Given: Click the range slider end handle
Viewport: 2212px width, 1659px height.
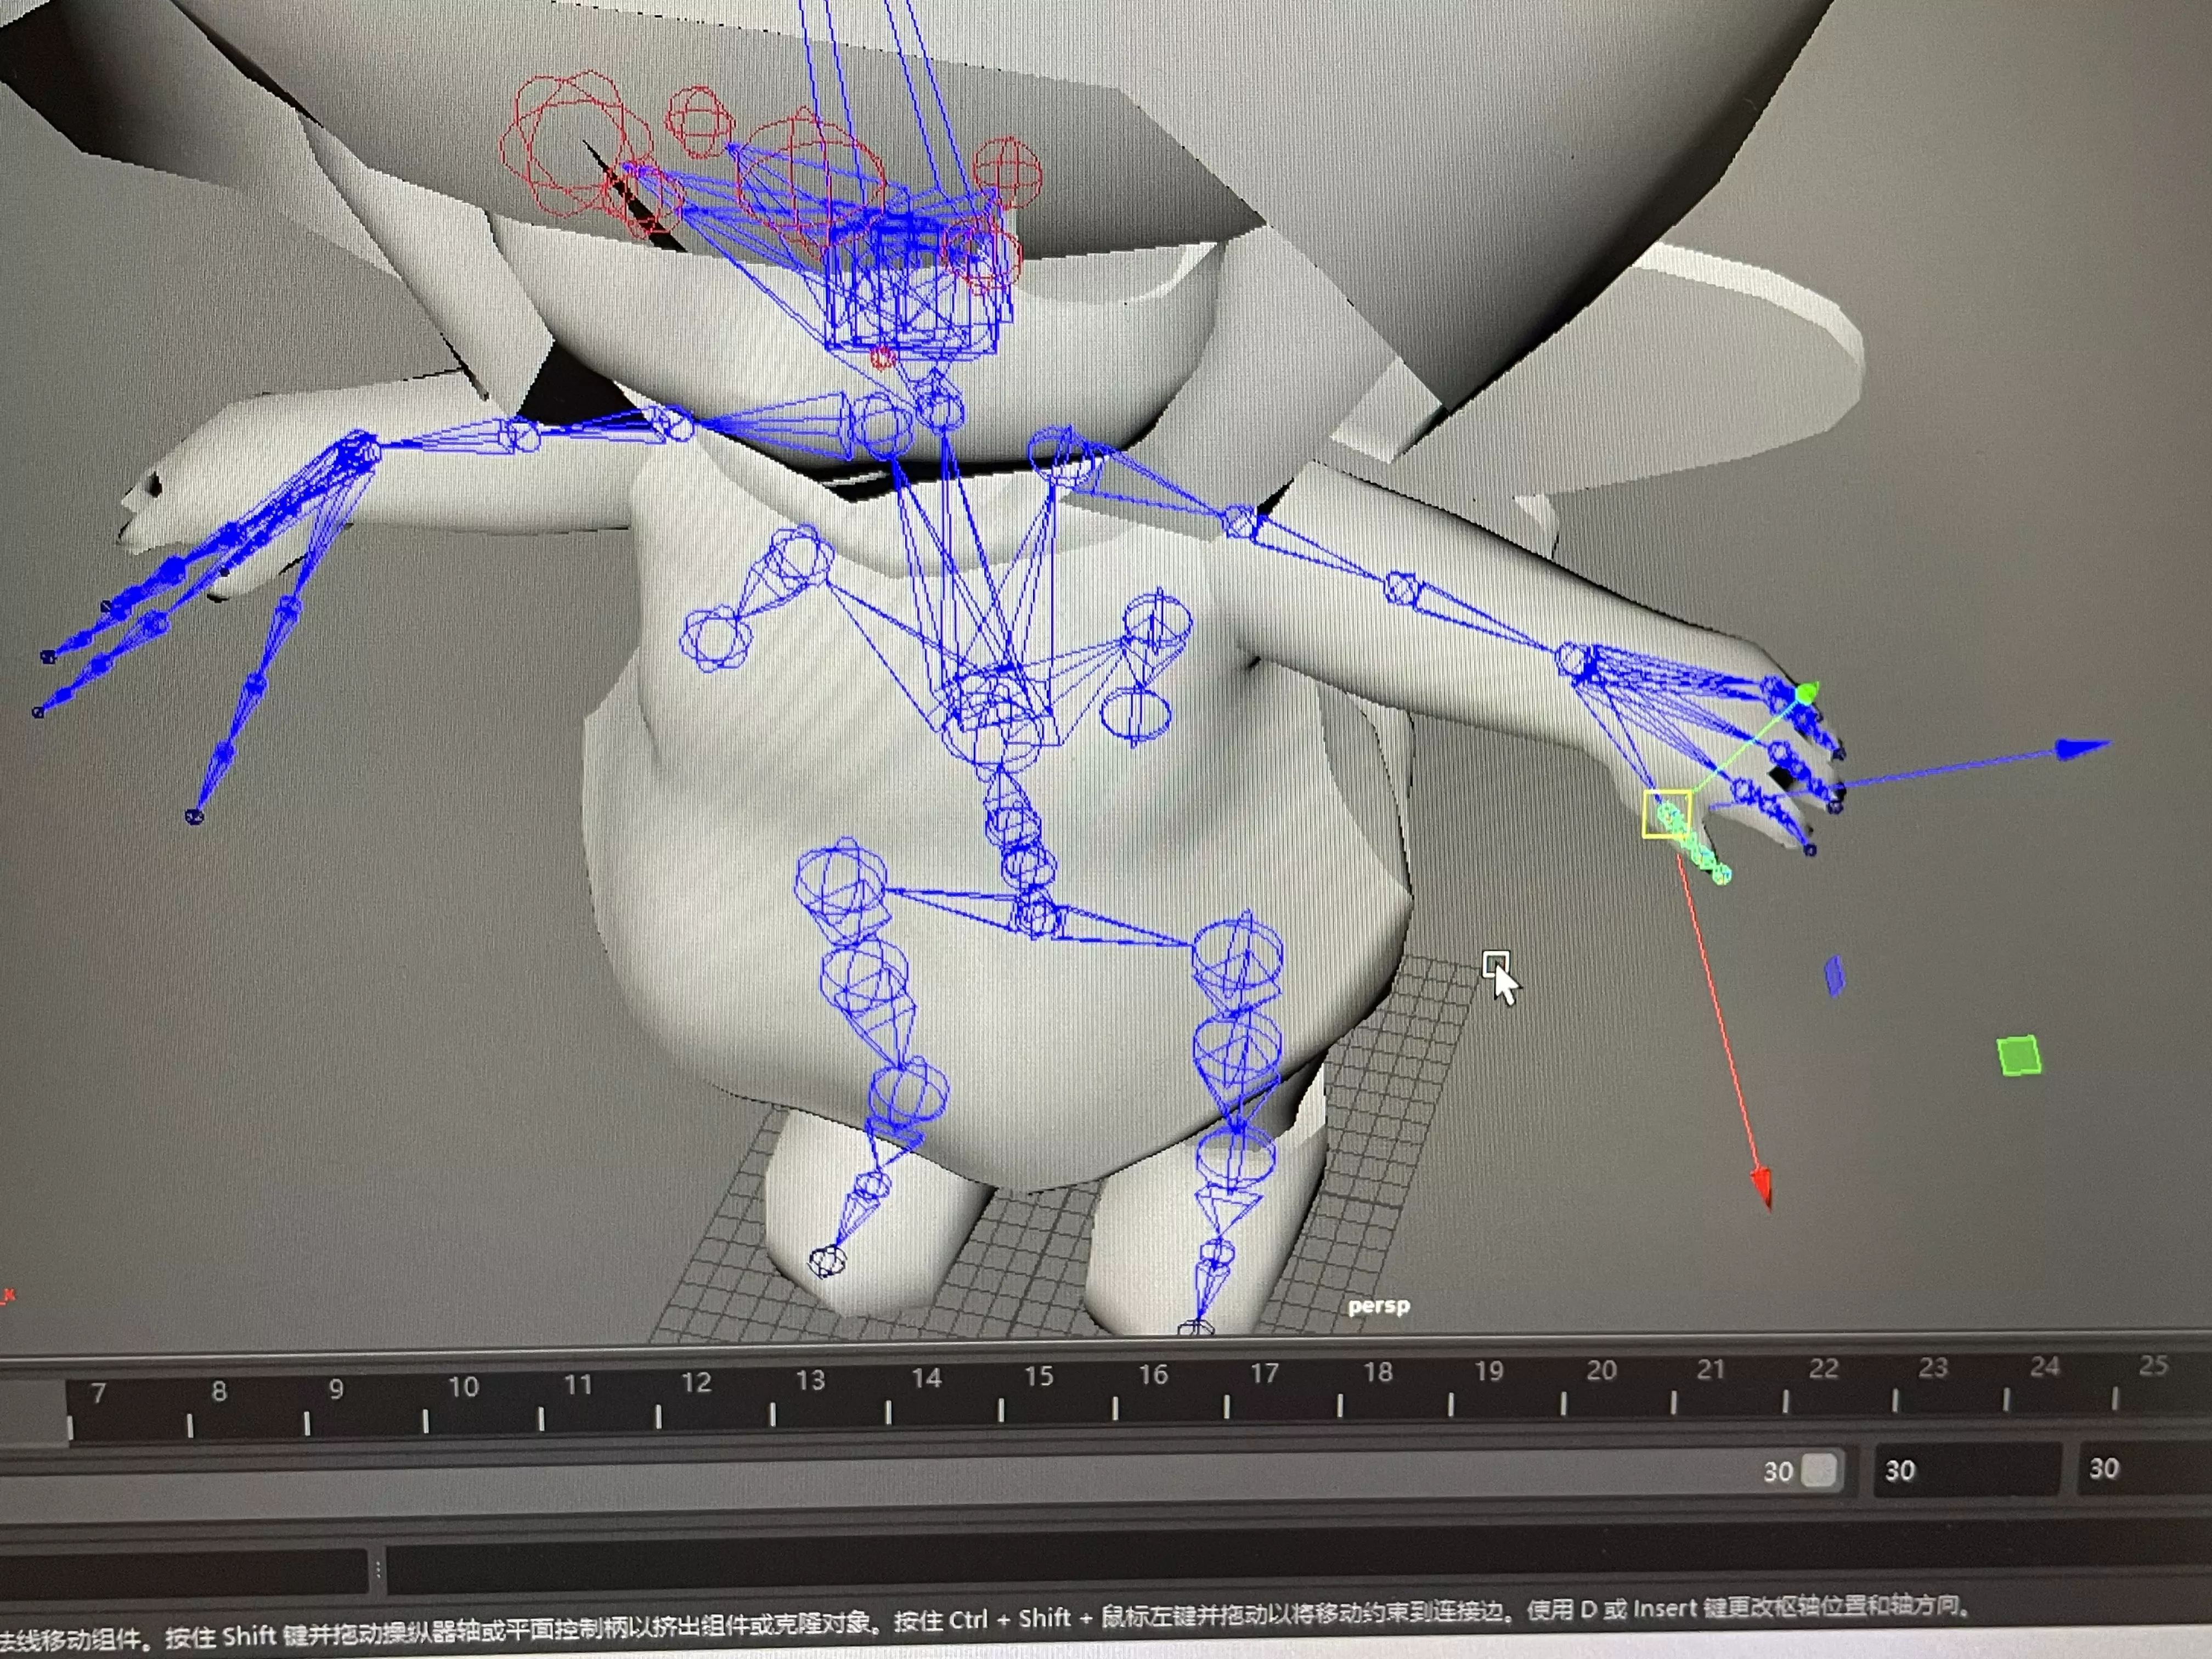Looking at the screenshot, I should tap(1818, 1470).
